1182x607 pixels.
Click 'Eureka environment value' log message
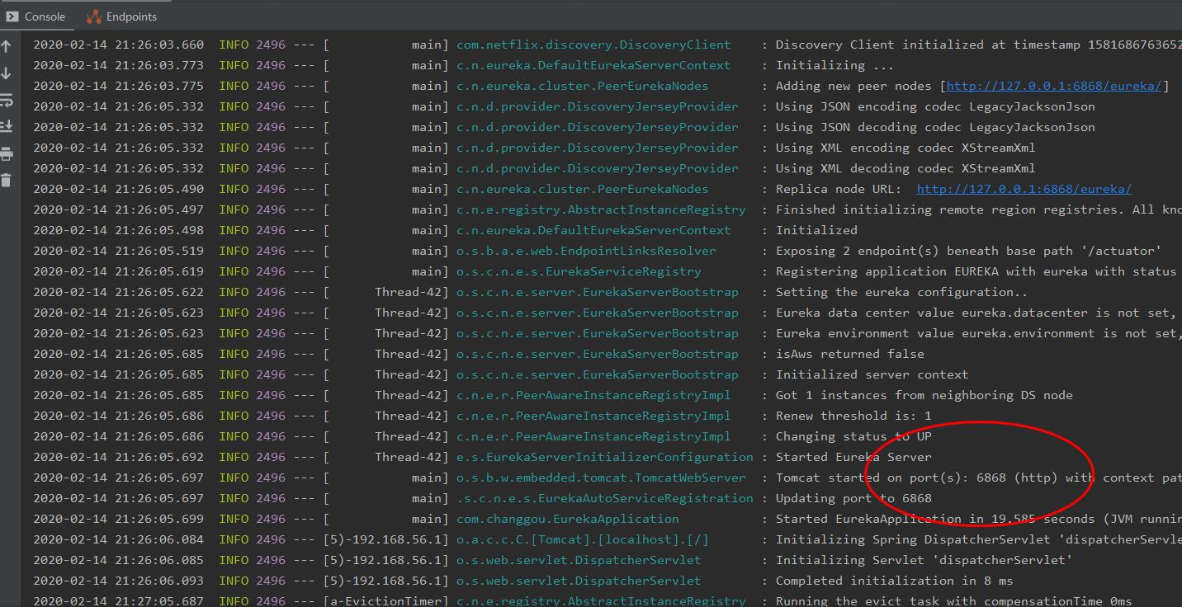pos(978,333)
